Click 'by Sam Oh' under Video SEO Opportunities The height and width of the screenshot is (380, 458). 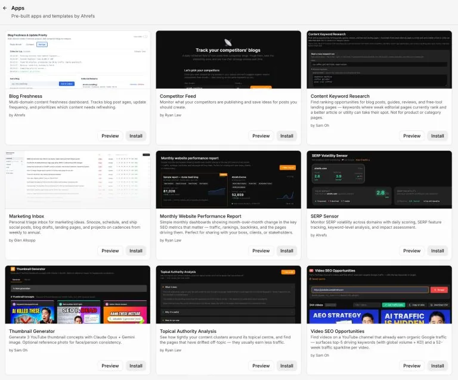[x=320, y=356]
